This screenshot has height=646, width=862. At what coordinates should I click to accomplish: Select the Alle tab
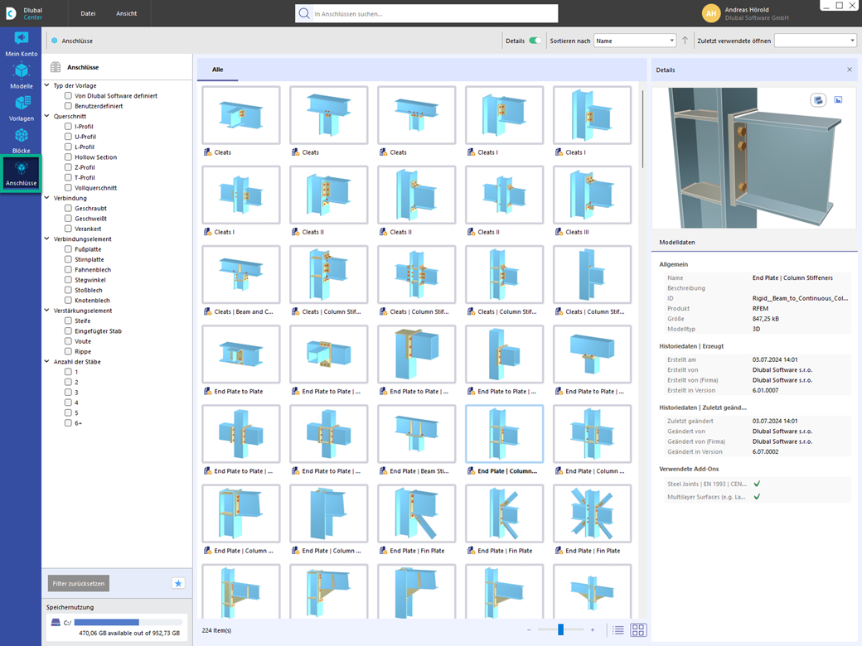click(218, 70)
